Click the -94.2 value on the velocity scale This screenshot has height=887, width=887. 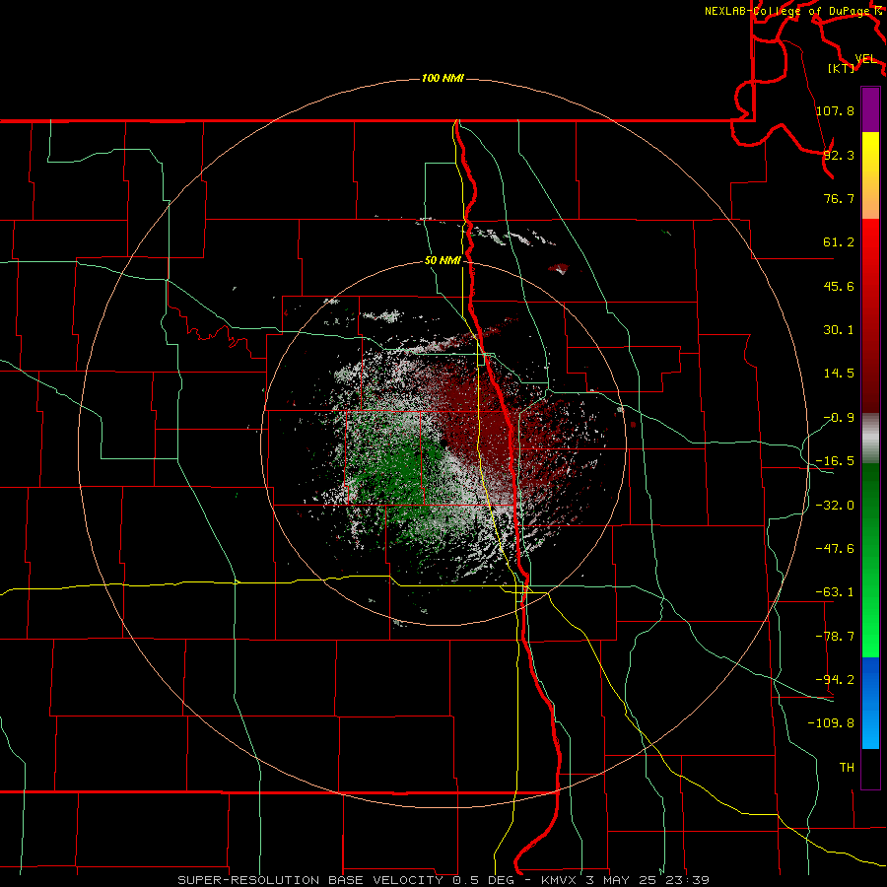click(835, 679)
